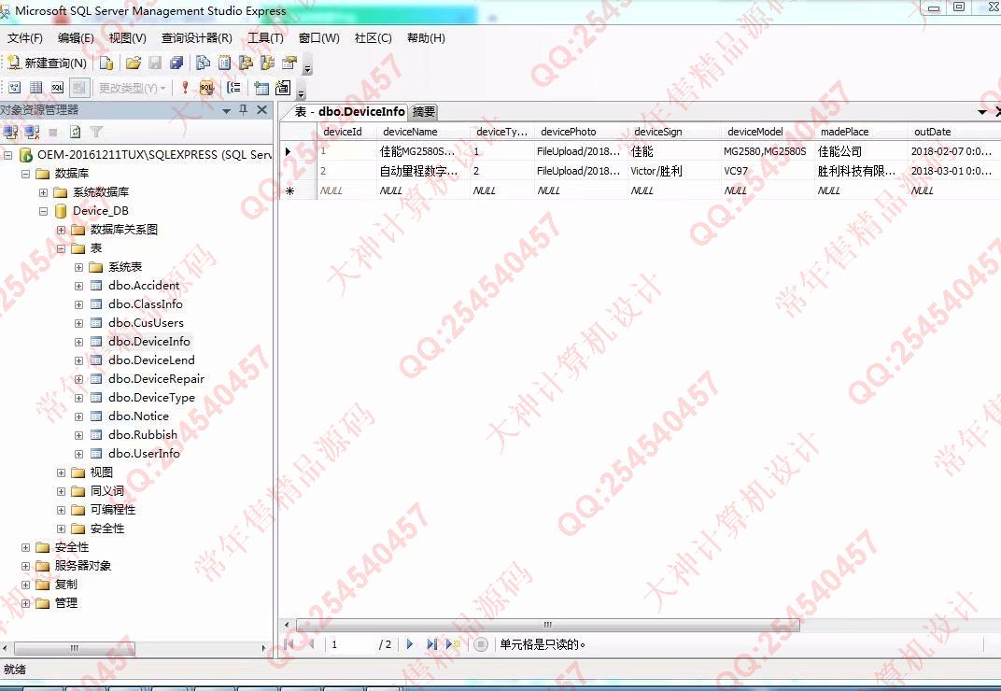Click the red exclamation Execute SQL icon
This screenshot has width=1001, height=691.
(x=185, y=88)
